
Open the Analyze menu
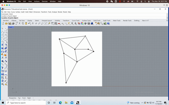coord(55,12)
